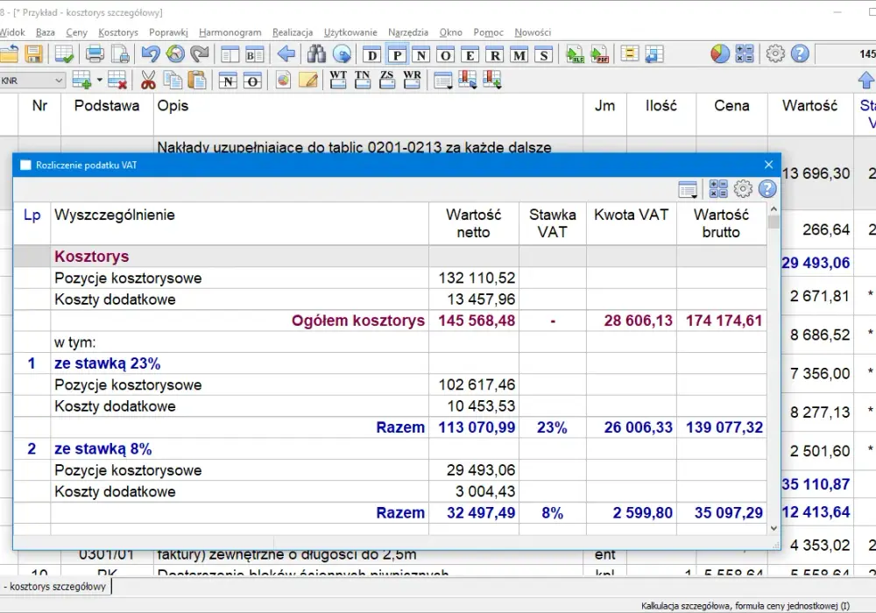Open help icon in main toolbar
The height and width of the screenshot is (613, 876).
tap(800, 54)
